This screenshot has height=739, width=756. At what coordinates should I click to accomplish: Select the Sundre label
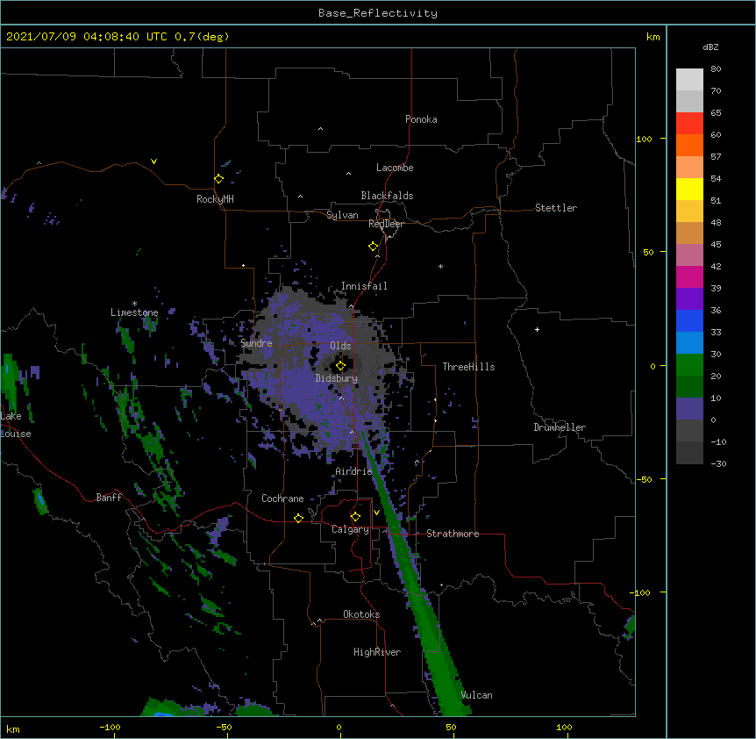256,343
